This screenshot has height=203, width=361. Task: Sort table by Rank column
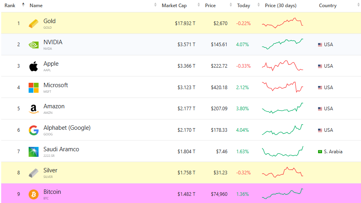coord(10,6)
